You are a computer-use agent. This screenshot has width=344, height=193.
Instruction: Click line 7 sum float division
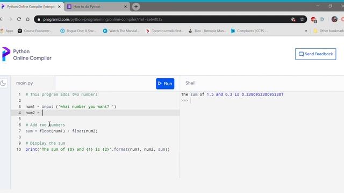pos(62,131)
